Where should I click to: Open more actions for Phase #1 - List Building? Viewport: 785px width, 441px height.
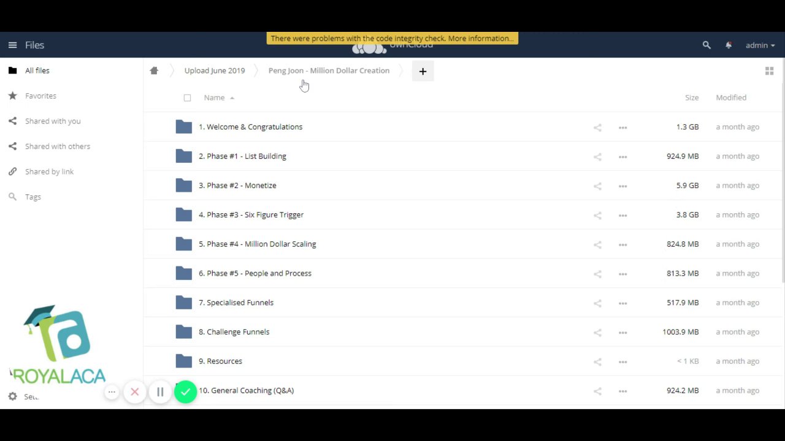coord(622,157)
